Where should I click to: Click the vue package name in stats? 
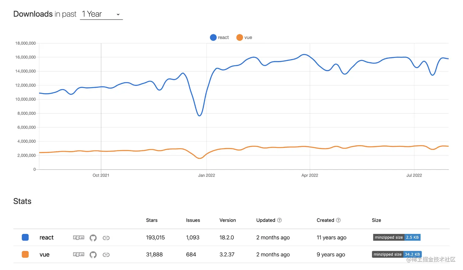click(44, 255)
